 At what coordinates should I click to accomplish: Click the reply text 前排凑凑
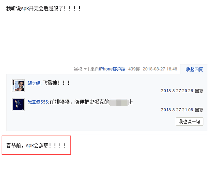tap(60, 102)
